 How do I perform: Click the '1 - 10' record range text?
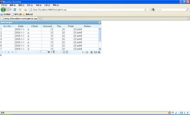pyautogui.click(x=85, y=52)
